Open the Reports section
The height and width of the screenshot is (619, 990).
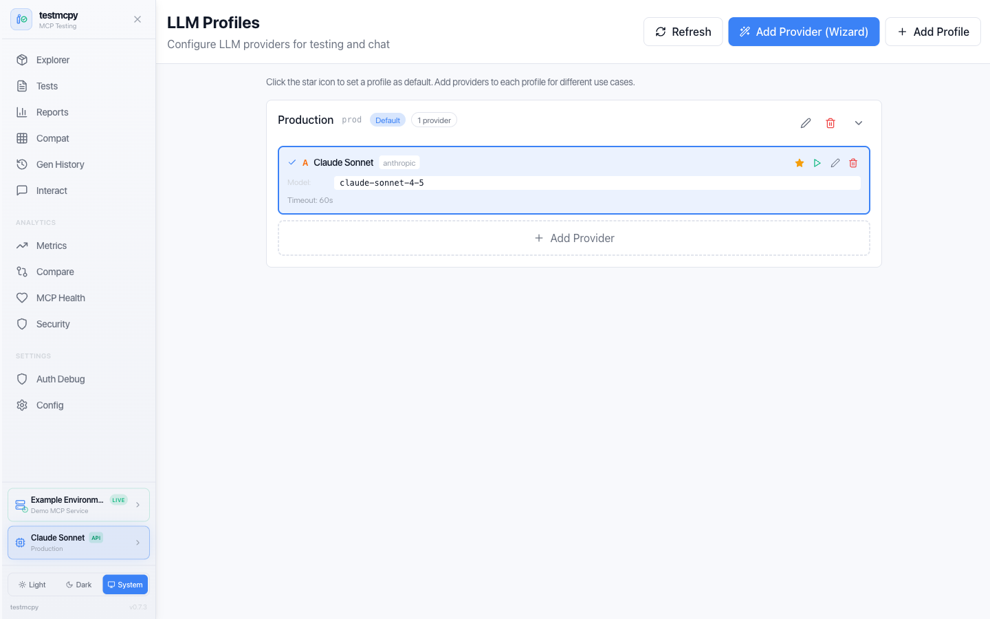[78, 112]
